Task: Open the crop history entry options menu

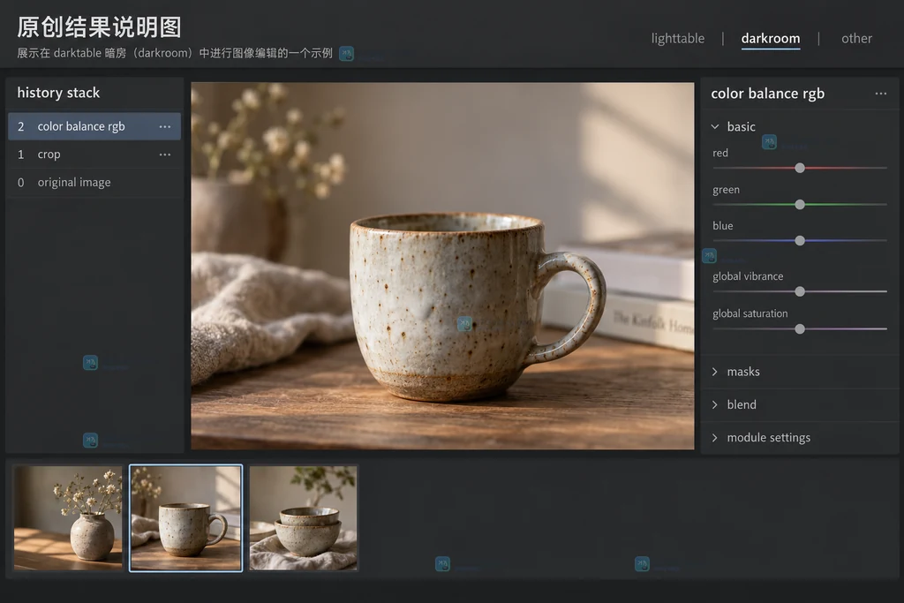Action: coord(165,155)
